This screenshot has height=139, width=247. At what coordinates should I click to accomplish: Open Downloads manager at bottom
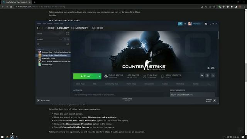point(127,100)
